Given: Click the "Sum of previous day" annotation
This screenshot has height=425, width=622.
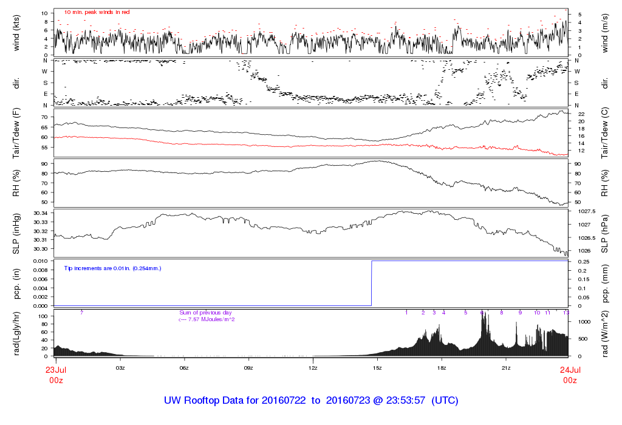Looking at the screenshot, I should click(x=205, y=313).
